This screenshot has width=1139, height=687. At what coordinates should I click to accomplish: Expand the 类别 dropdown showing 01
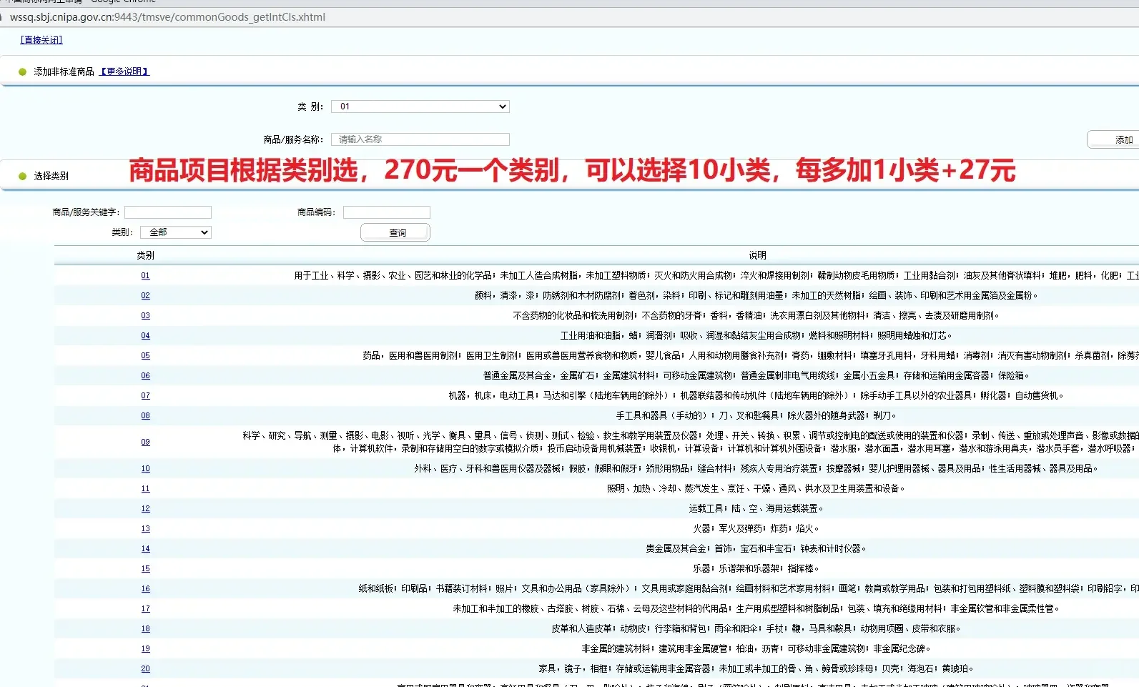tap(420, 107)
